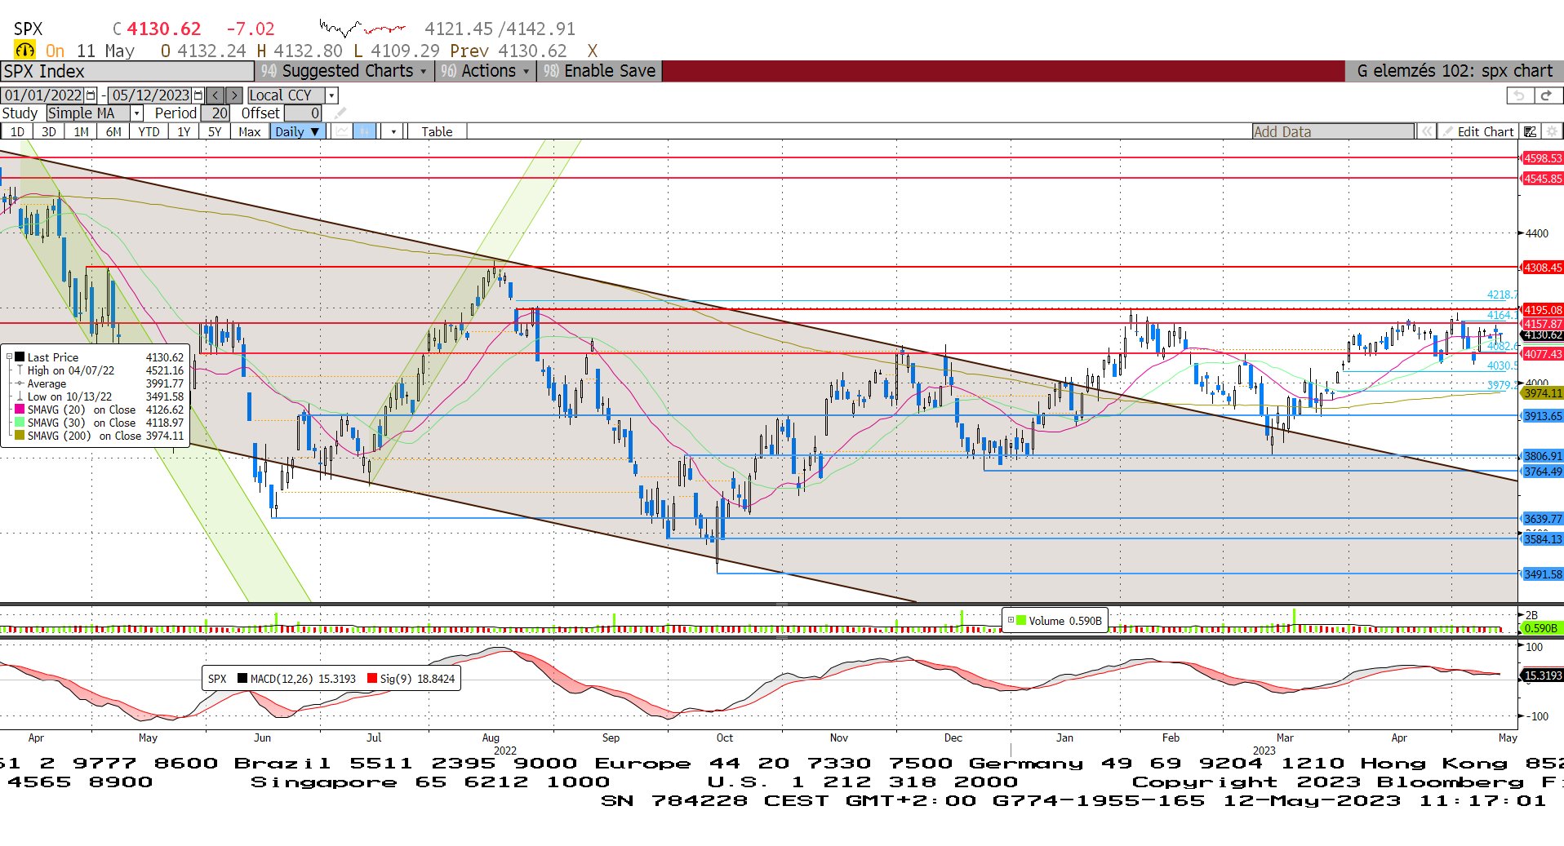
Task: Click the 3806.91 blue price label
Action: click(1542, 456)
